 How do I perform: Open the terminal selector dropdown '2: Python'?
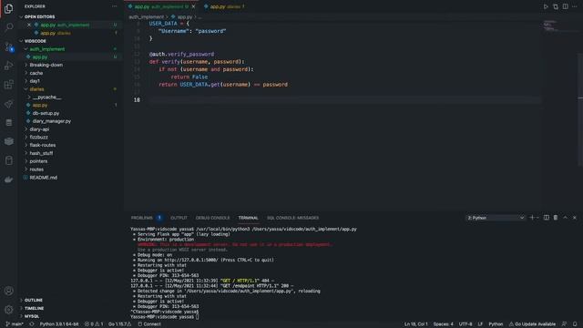496,218
